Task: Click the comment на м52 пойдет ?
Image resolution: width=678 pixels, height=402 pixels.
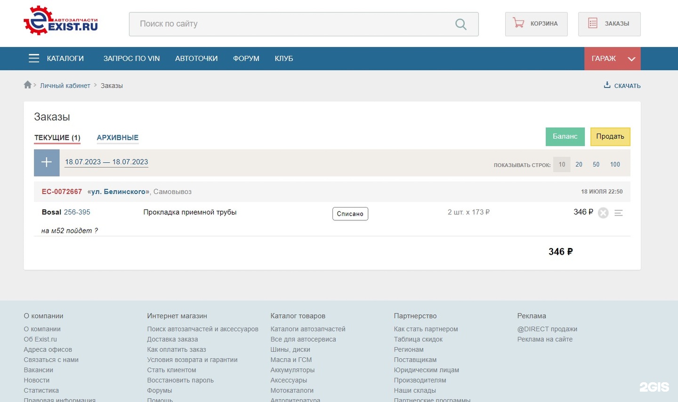Action: pyautogui.click(x=70, y=231)
